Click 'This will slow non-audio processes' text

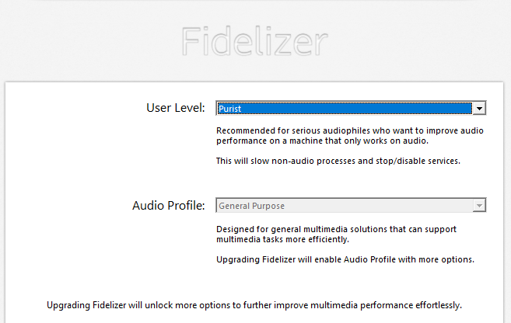[338, 161]
